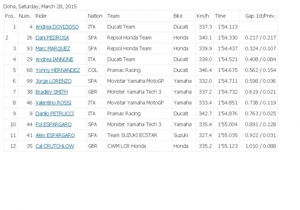Open Yonny HERNANDEZ rider page
Image resolution: width=300 pixels, height=210 pixels.
point(57,70)
